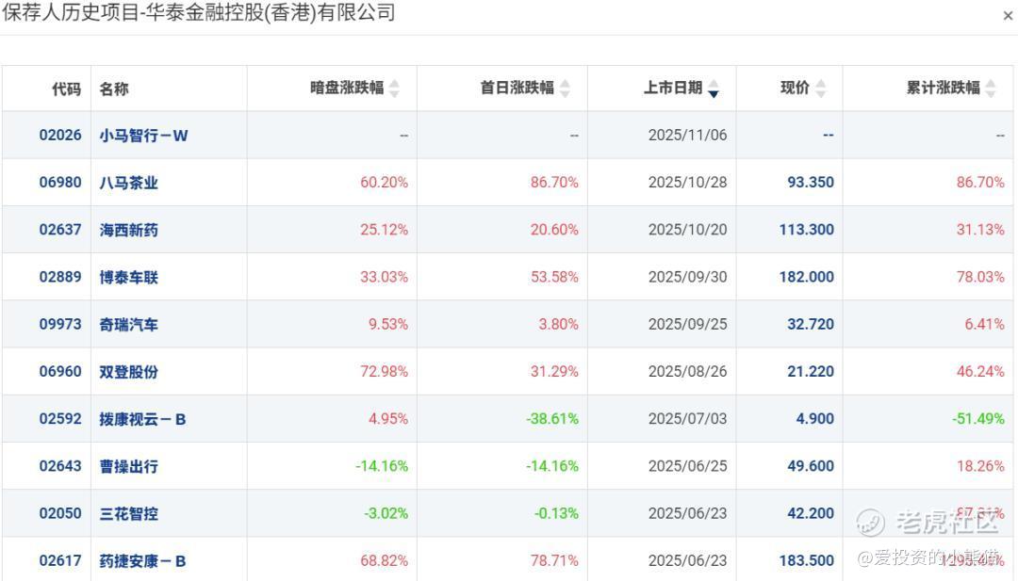Click dark-pool change 68.82%
Viewport: 1018px width, 581px height.
click(x=385, y=561)
